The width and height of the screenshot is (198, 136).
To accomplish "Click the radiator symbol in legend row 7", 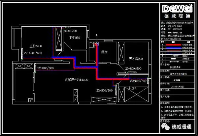I will [174, 62].
